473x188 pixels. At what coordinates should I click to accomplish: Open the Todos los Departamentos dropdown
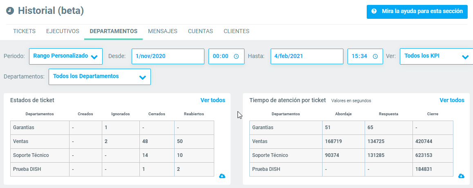pyautogui.click(x=99, y=76)
